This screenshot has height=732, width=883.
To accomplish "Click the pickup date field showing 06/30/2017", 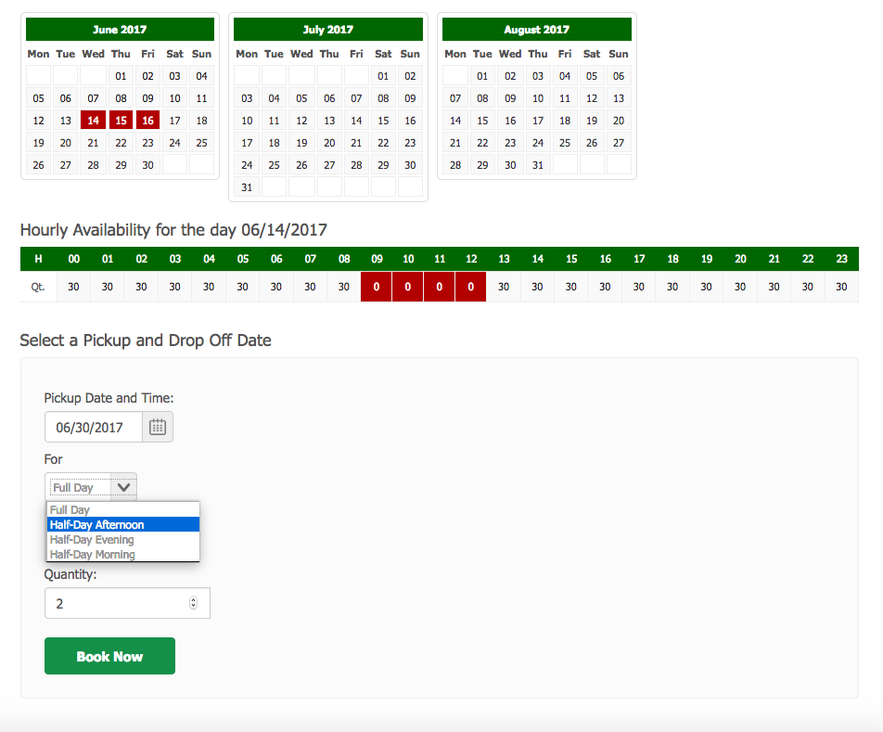I will pos(94,427).
